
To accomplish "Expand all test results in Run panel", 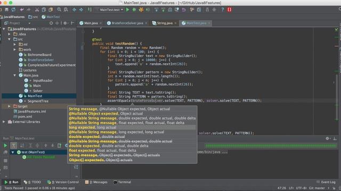I will pyautogui.click(x=30, y=145).
